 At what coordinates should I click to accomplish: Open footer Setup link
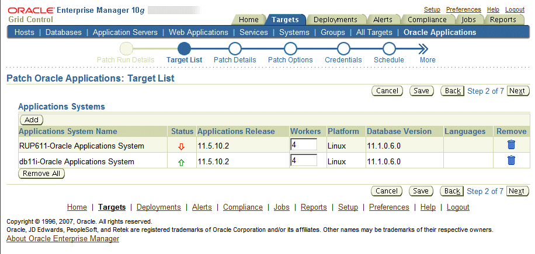[348, 207]
